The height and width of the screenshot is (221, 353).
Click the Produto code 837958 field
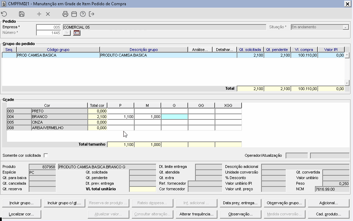(x=42, y=167)
